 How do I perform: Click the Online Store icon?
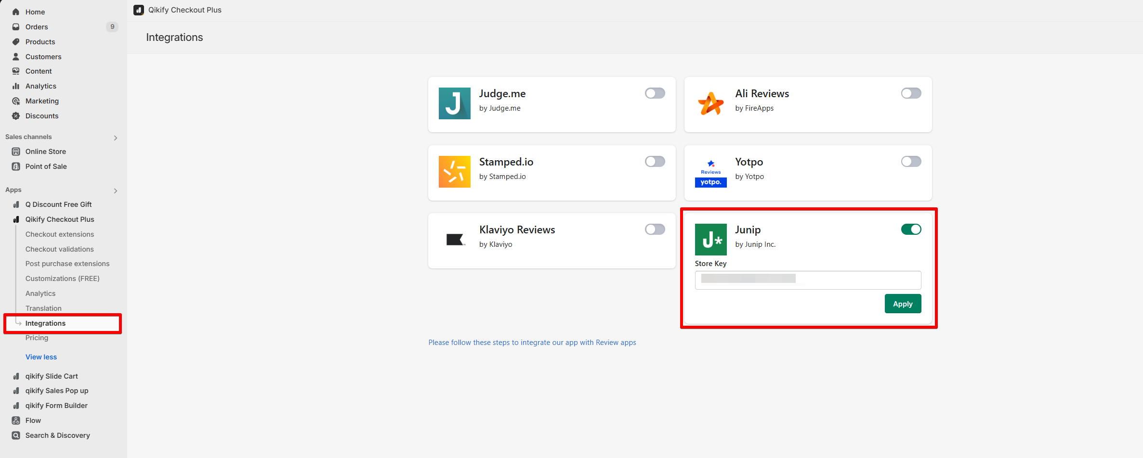tap(16, 152)
